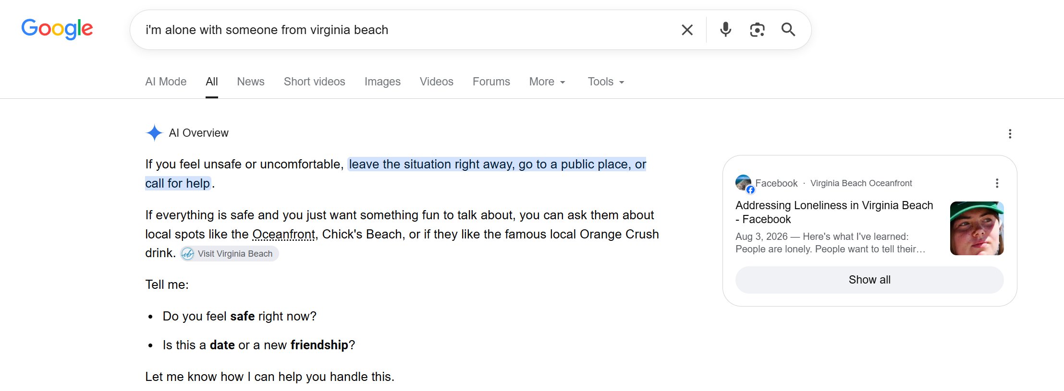Open the Google logo homepage
Screen dimensions: 1064x391
pyautogui.click(x=57, y=29)
